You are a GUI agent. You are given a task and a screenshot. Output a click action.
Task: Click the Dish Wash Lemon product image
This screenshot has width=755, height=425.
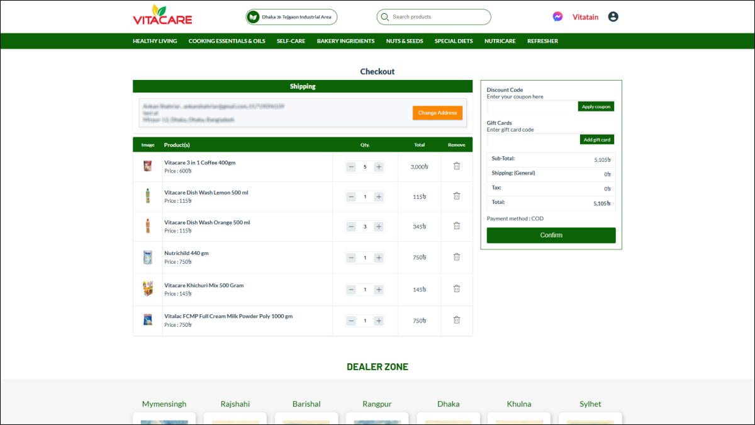[x=148, y=196]
